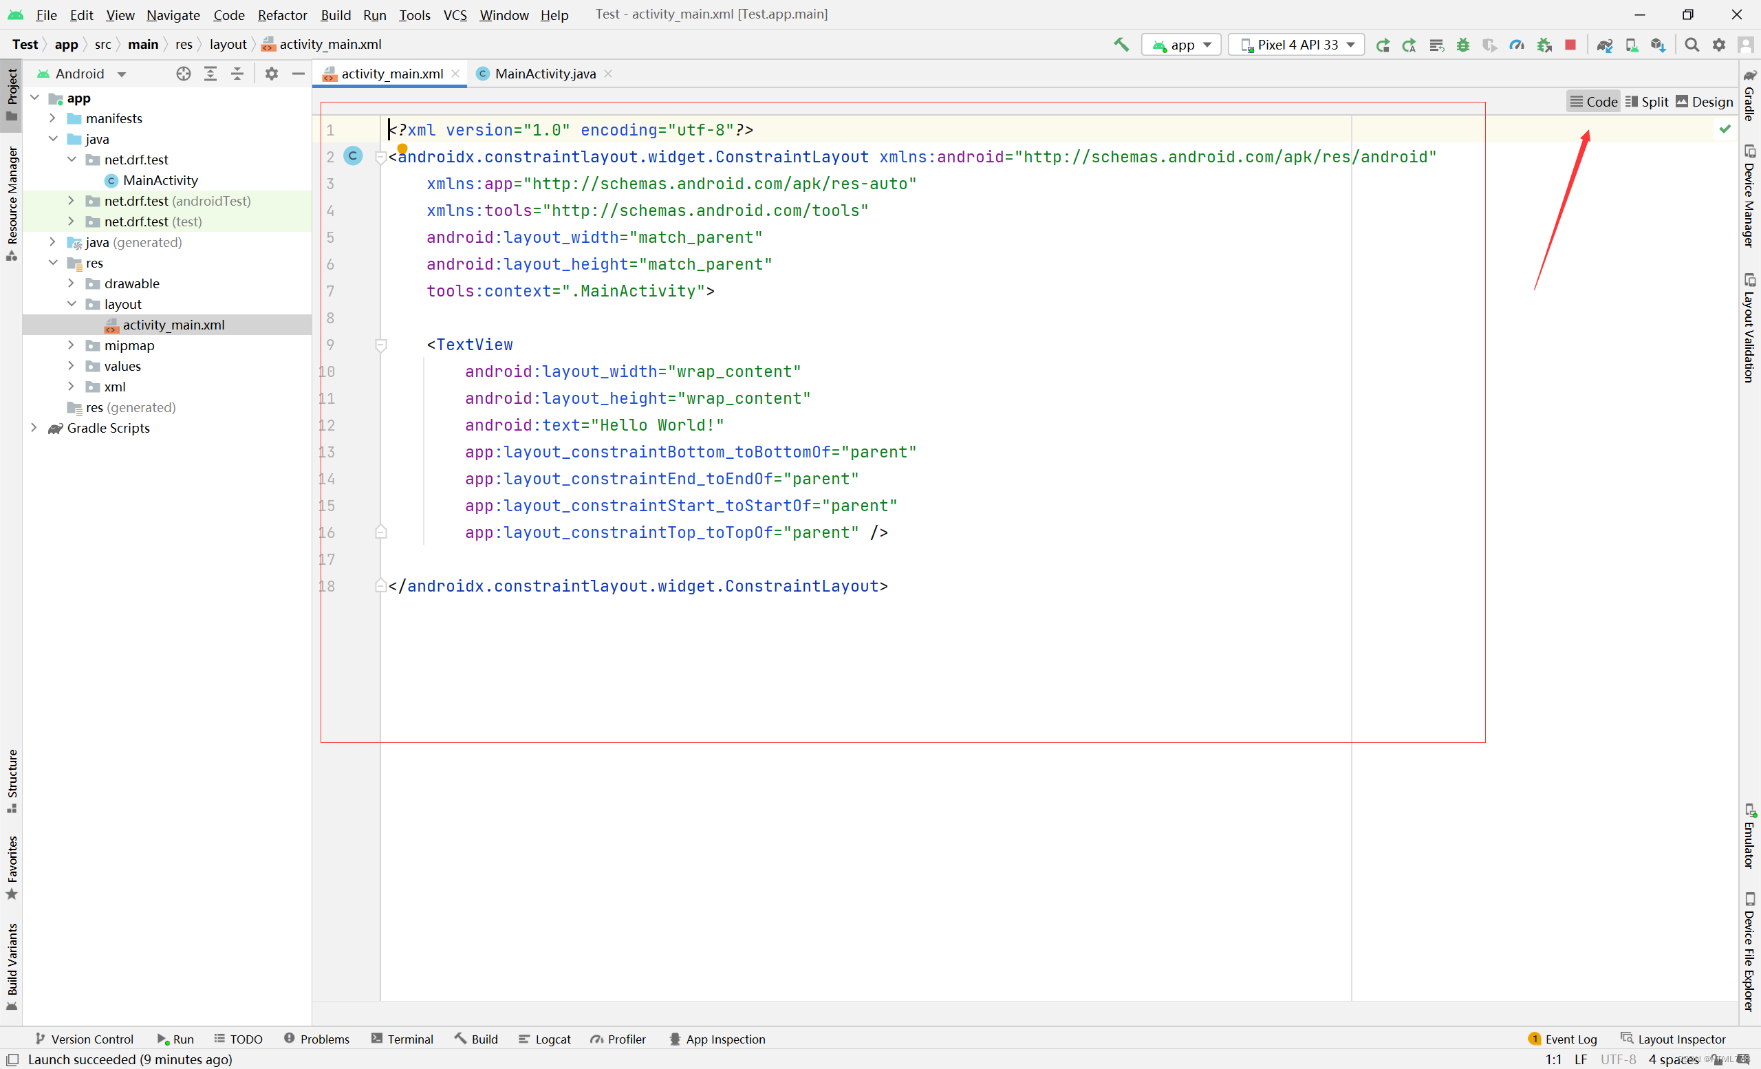Open the Tools menu

[415, 14]
